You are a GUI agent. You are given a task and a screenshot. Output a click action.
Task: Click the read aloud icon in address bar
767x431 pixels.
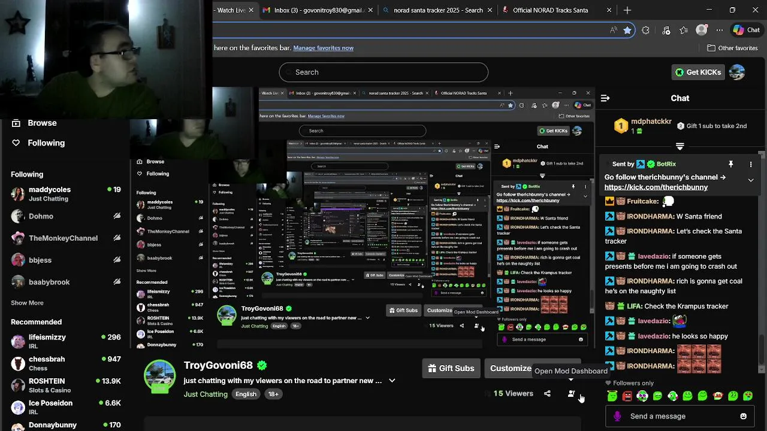coord(613,30)
